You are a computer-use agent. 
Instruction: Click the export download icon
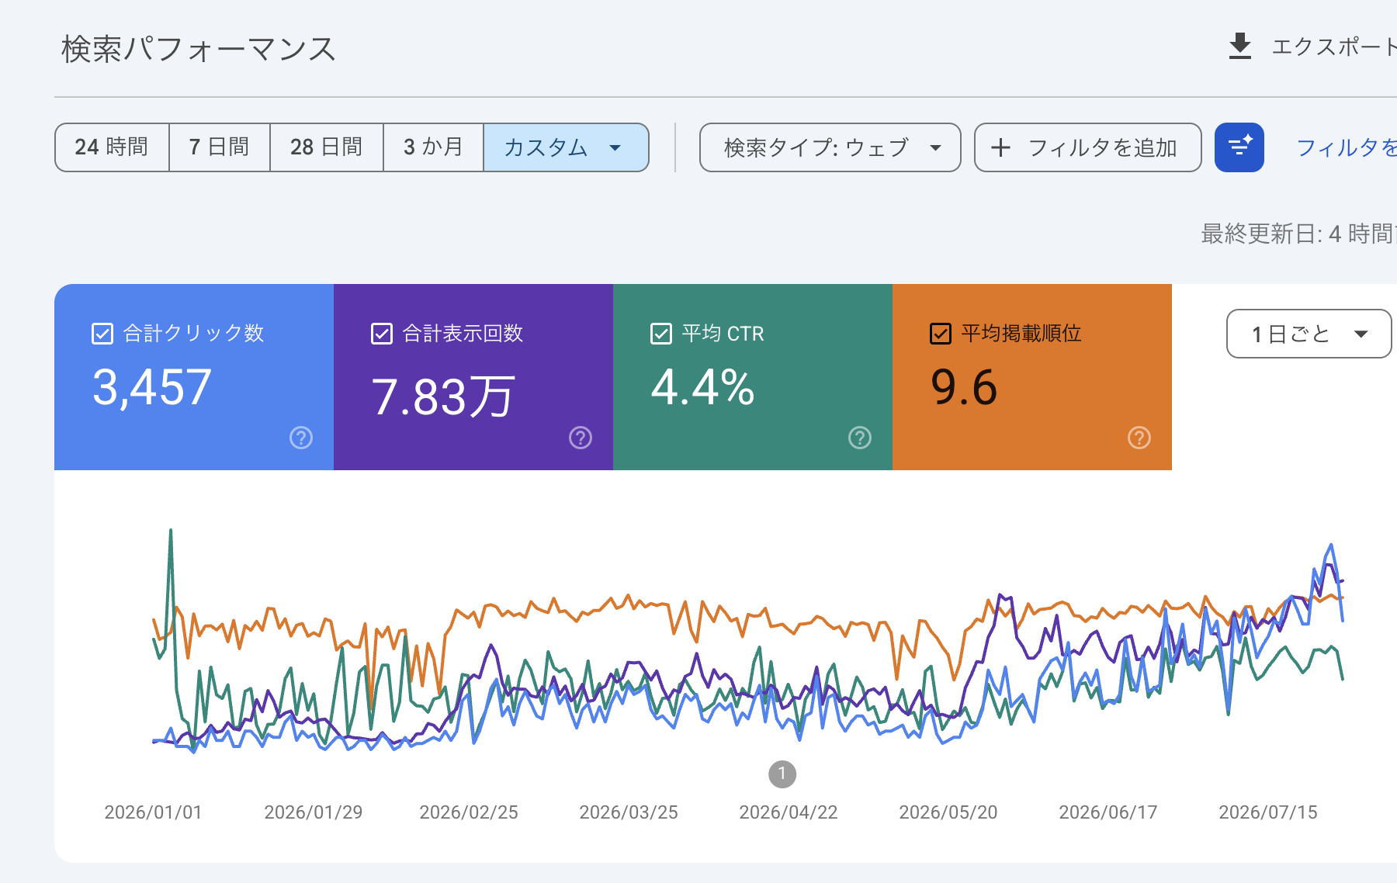pyautogui.click(x=1240, y=47)
